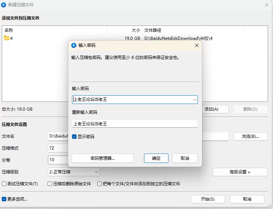
Task: Close the 输入密码 dialog with X
Action: point(197,45)
